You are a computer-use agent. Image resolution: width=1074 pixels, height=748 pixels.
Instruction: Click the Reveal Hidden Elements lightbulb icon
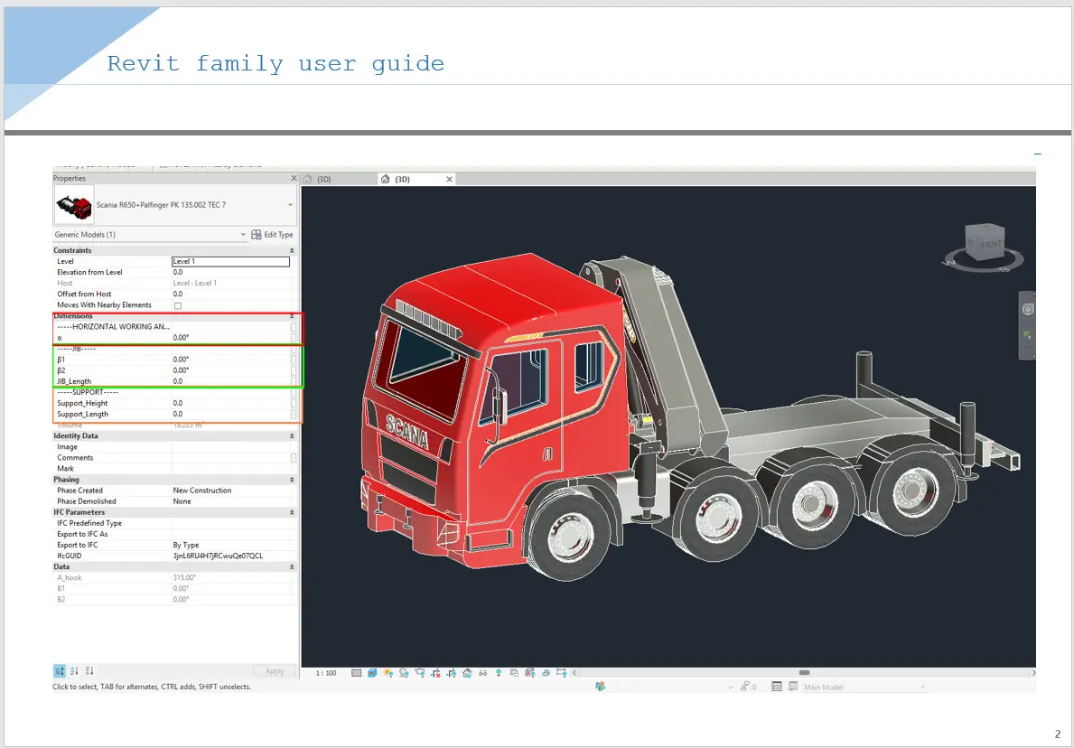pyautogui.click(x=499, y=673)
